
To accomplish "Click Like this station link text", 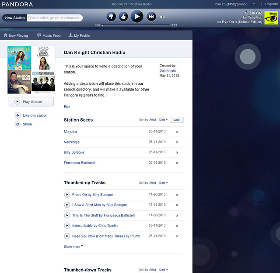I will pos(35,115).
